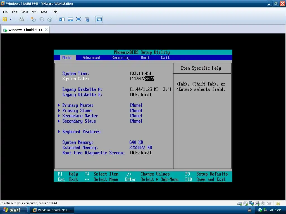
Task: Click the VMware Workstation title bar icon
Action: (3, 3)
